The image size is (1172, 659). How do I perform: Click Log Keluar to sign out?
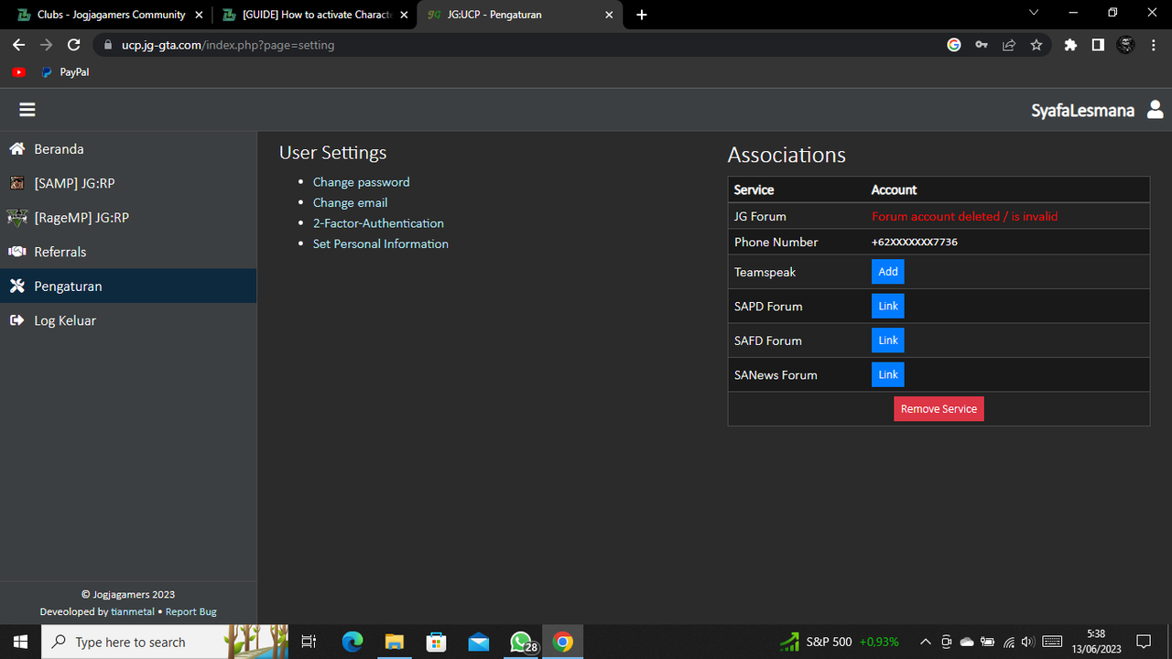(128, 320)
